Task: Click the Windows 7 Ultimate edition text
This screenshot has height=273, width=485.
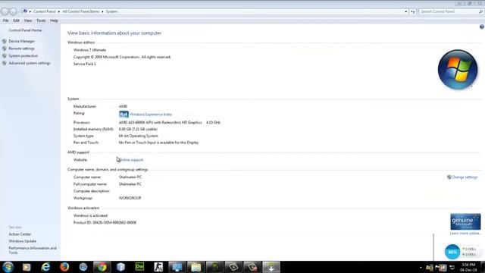Action: coord(89,50)
